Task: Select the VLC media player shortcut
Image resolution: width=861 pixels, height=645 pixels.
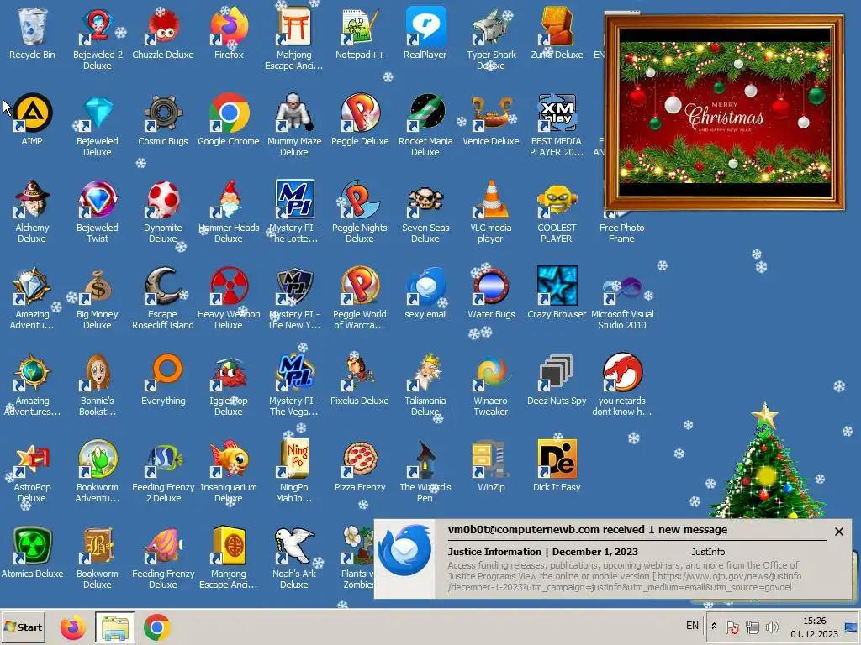Action: click(491, 211)
